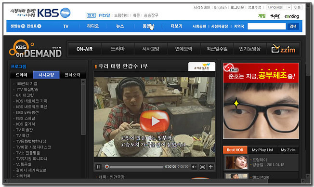This screenshot has height=187, width=314.
Task: Click the page vertical scrollbar down arrow
Action: [308, 176]
